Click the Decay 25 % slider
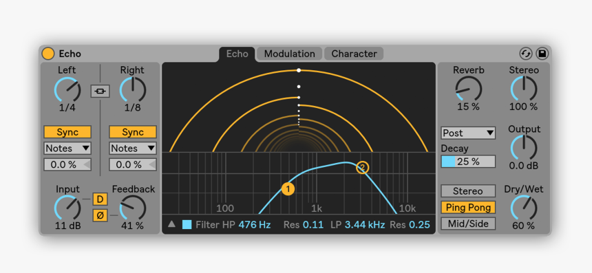 (468, 162)
